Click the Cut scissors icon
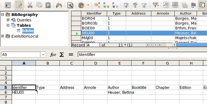 coord(30,5)
